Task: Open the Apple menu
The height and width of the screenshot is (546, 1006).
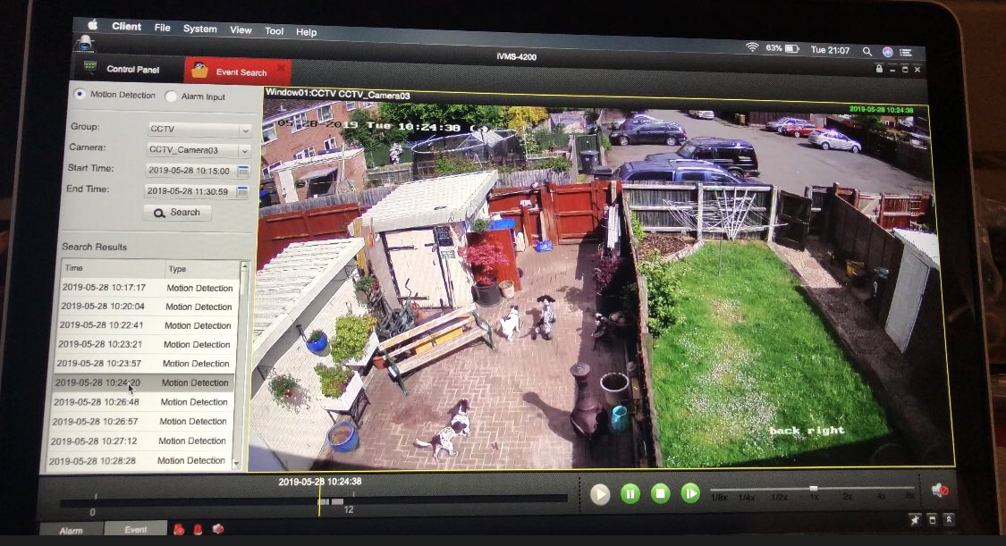Action: click(x=92, y=25)
